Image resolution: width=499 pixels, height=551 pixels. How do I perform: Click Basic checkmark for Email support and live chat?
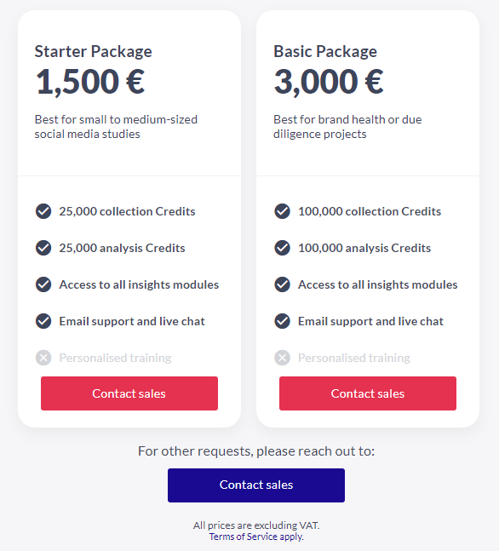click(x=282, y=321)
